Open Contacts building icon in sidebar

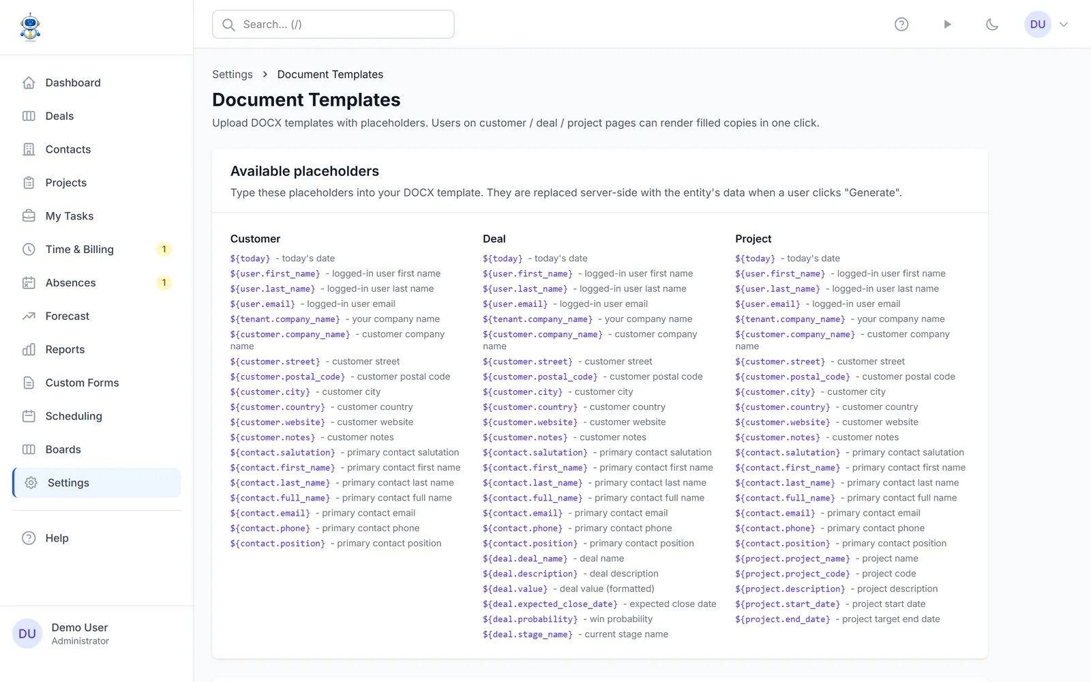29,149
